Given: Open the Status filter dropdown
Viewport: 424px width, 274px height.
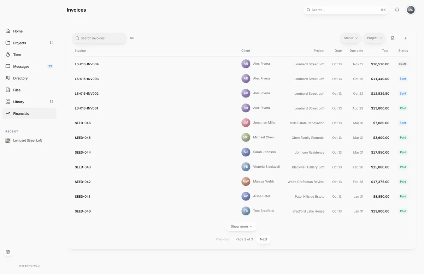Looking at the screenshot, I should [x=351, y=38].
